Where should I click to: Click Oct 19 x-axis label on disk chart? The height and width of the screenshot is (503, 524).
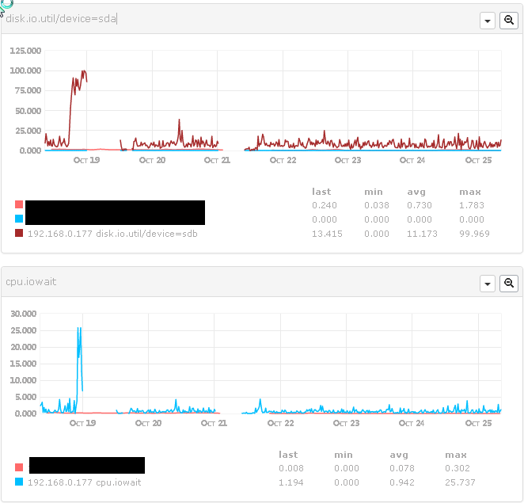pyautogui.click(x=86, y=160)
